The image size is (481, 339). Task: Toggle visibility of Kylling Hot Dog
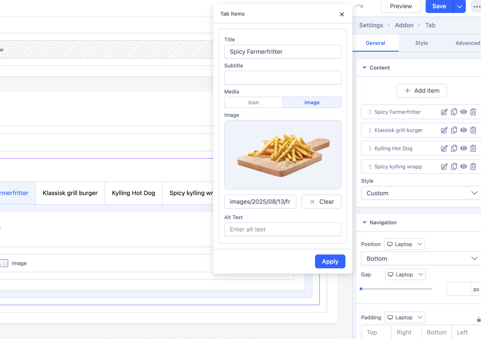pos(464,148)
